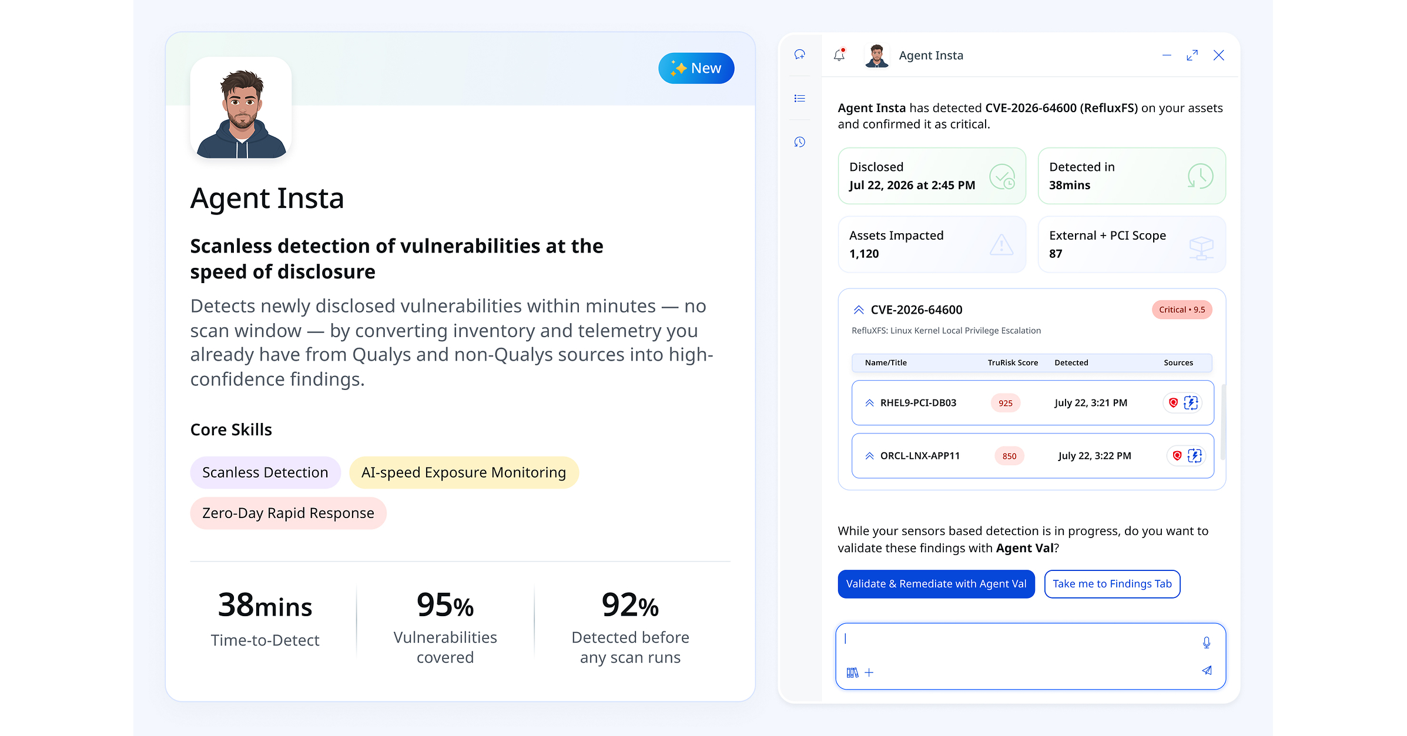The image size is (1407, 736).
Task: Open the new chat icon in sidebar
Action: click(x=799, y=55)
